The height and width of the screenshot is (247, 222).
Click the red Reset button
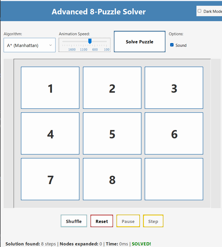pyautogui.click(x=102, y=221)
